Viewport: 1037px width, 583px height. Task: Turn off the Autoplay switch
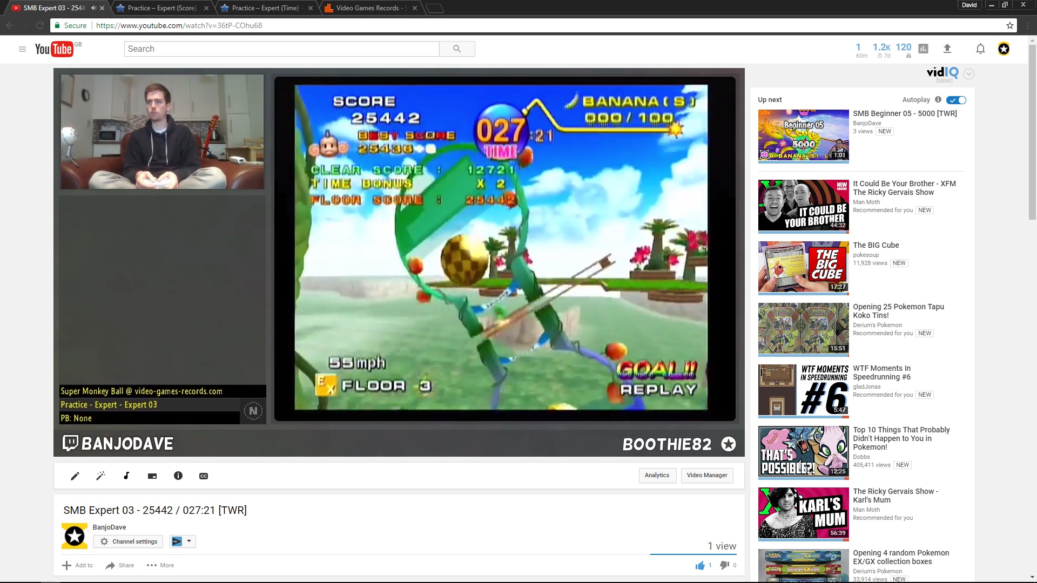click(957, 100)
